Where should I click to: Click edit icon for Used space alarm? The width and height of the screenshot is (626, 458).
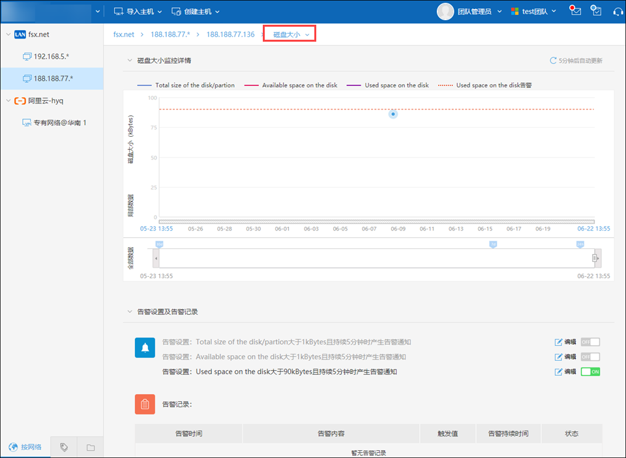[x=558, y=372]
